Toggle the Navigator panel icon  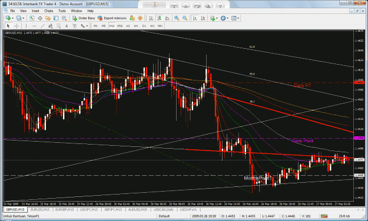(x=48, y=18)
